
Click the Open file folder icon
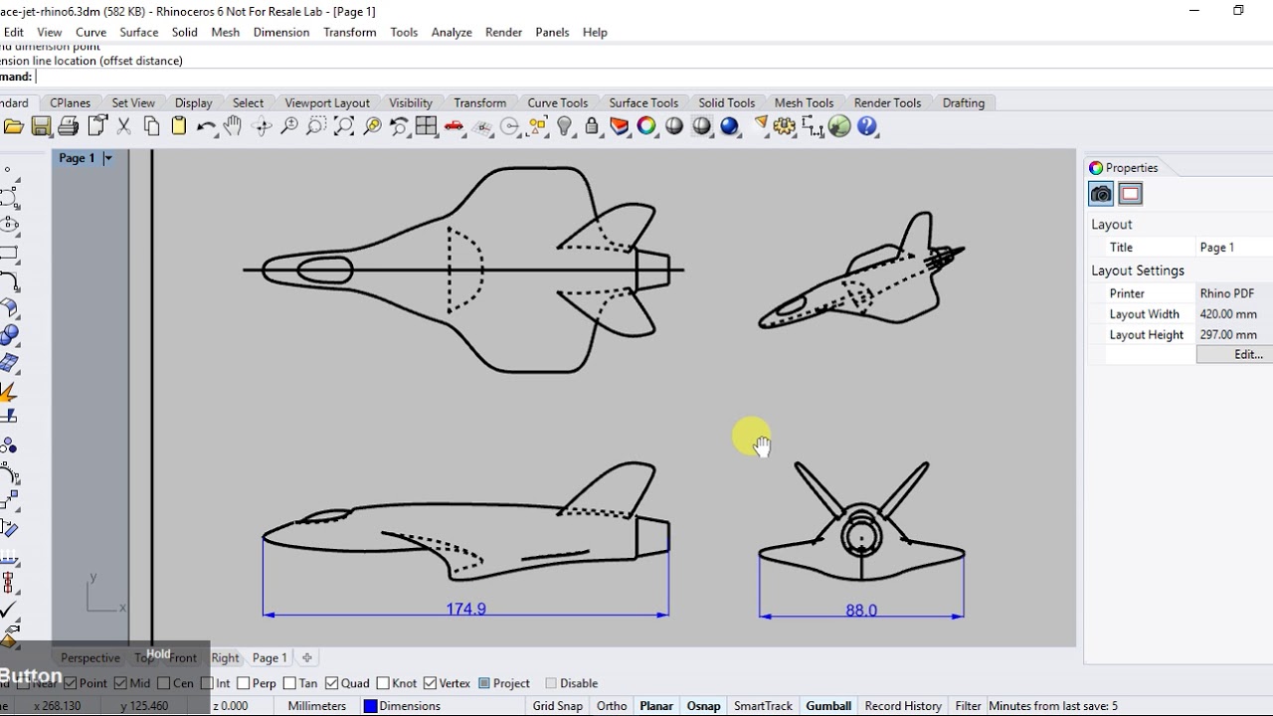13,126
